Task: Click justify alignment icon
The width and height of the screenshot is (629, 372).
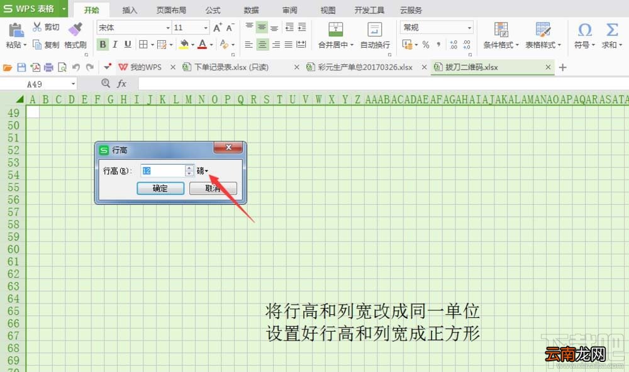Action: click(289, 45)
